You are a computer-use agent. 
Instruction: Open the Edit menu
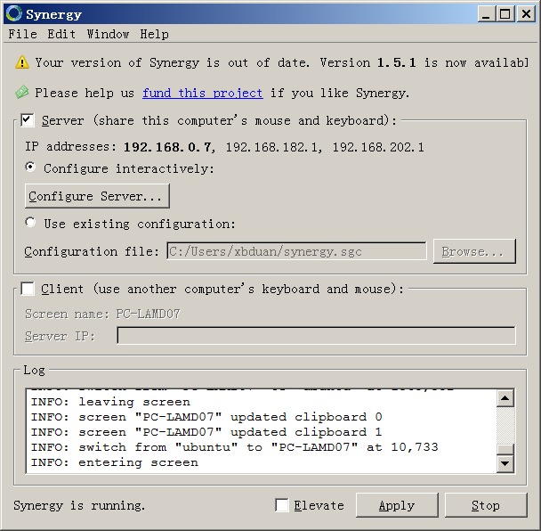point(61,34)
